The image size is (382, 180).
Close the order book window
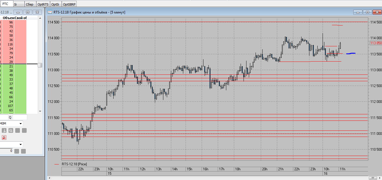pos(37,12)
